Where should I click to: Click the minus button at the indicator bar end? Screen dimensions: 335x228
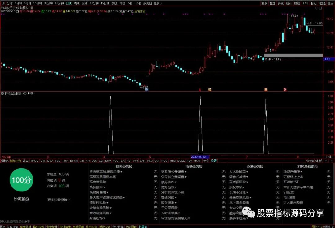point(332,161)
